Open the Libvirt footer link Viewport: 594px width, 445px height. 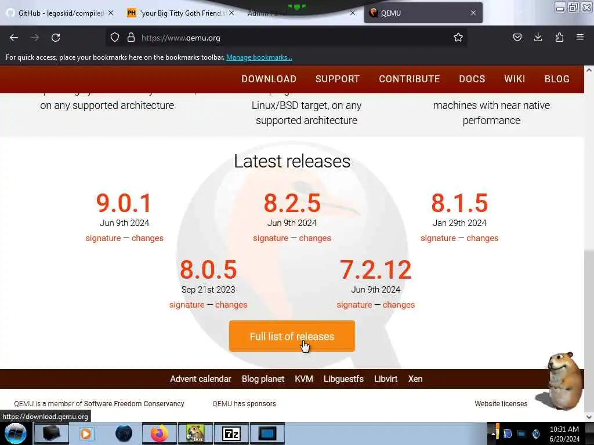click(x=386, y=379)
